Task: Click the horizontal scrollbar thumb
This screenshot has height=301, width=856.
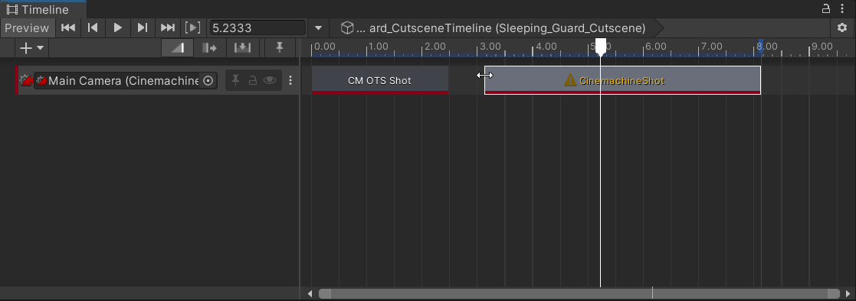Action: click(579, 294)
